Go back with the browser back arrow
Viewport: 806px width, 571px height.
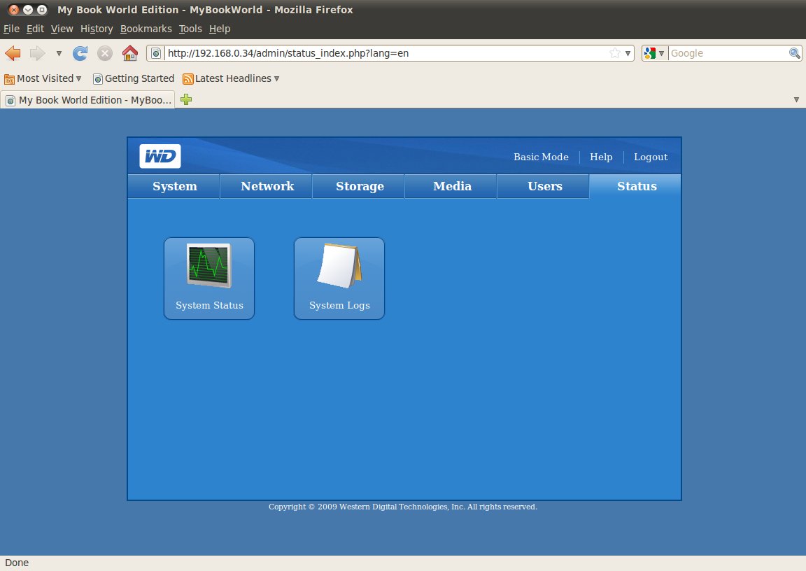(13, 53)
